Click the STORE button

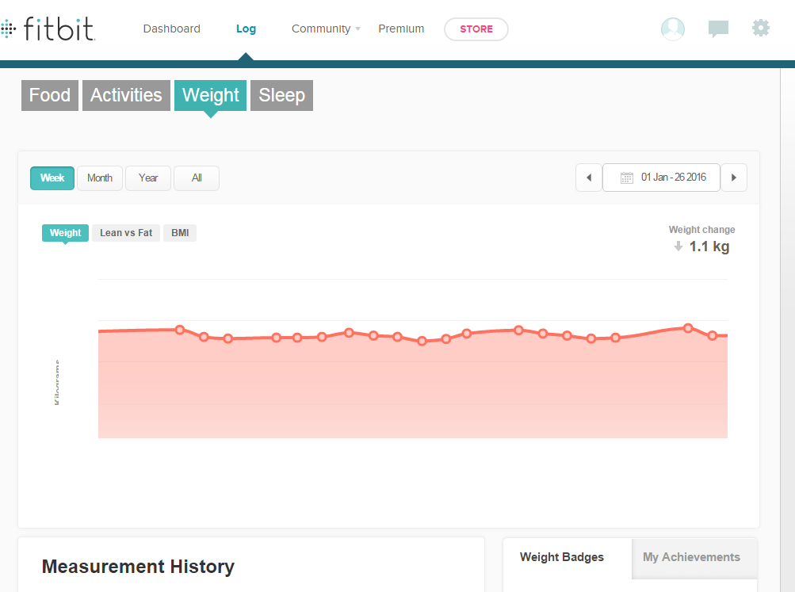(476, 29)
